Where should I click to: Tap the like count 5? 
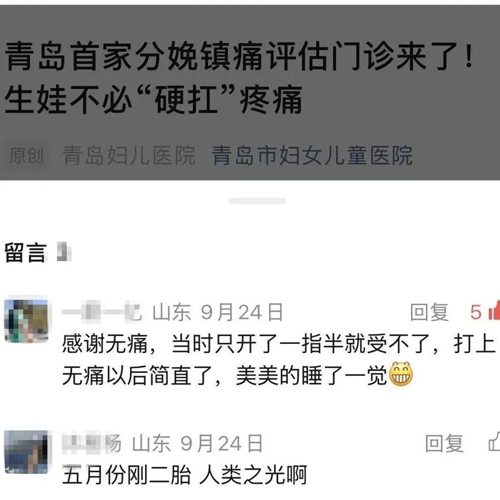click(x=476, y=312)
